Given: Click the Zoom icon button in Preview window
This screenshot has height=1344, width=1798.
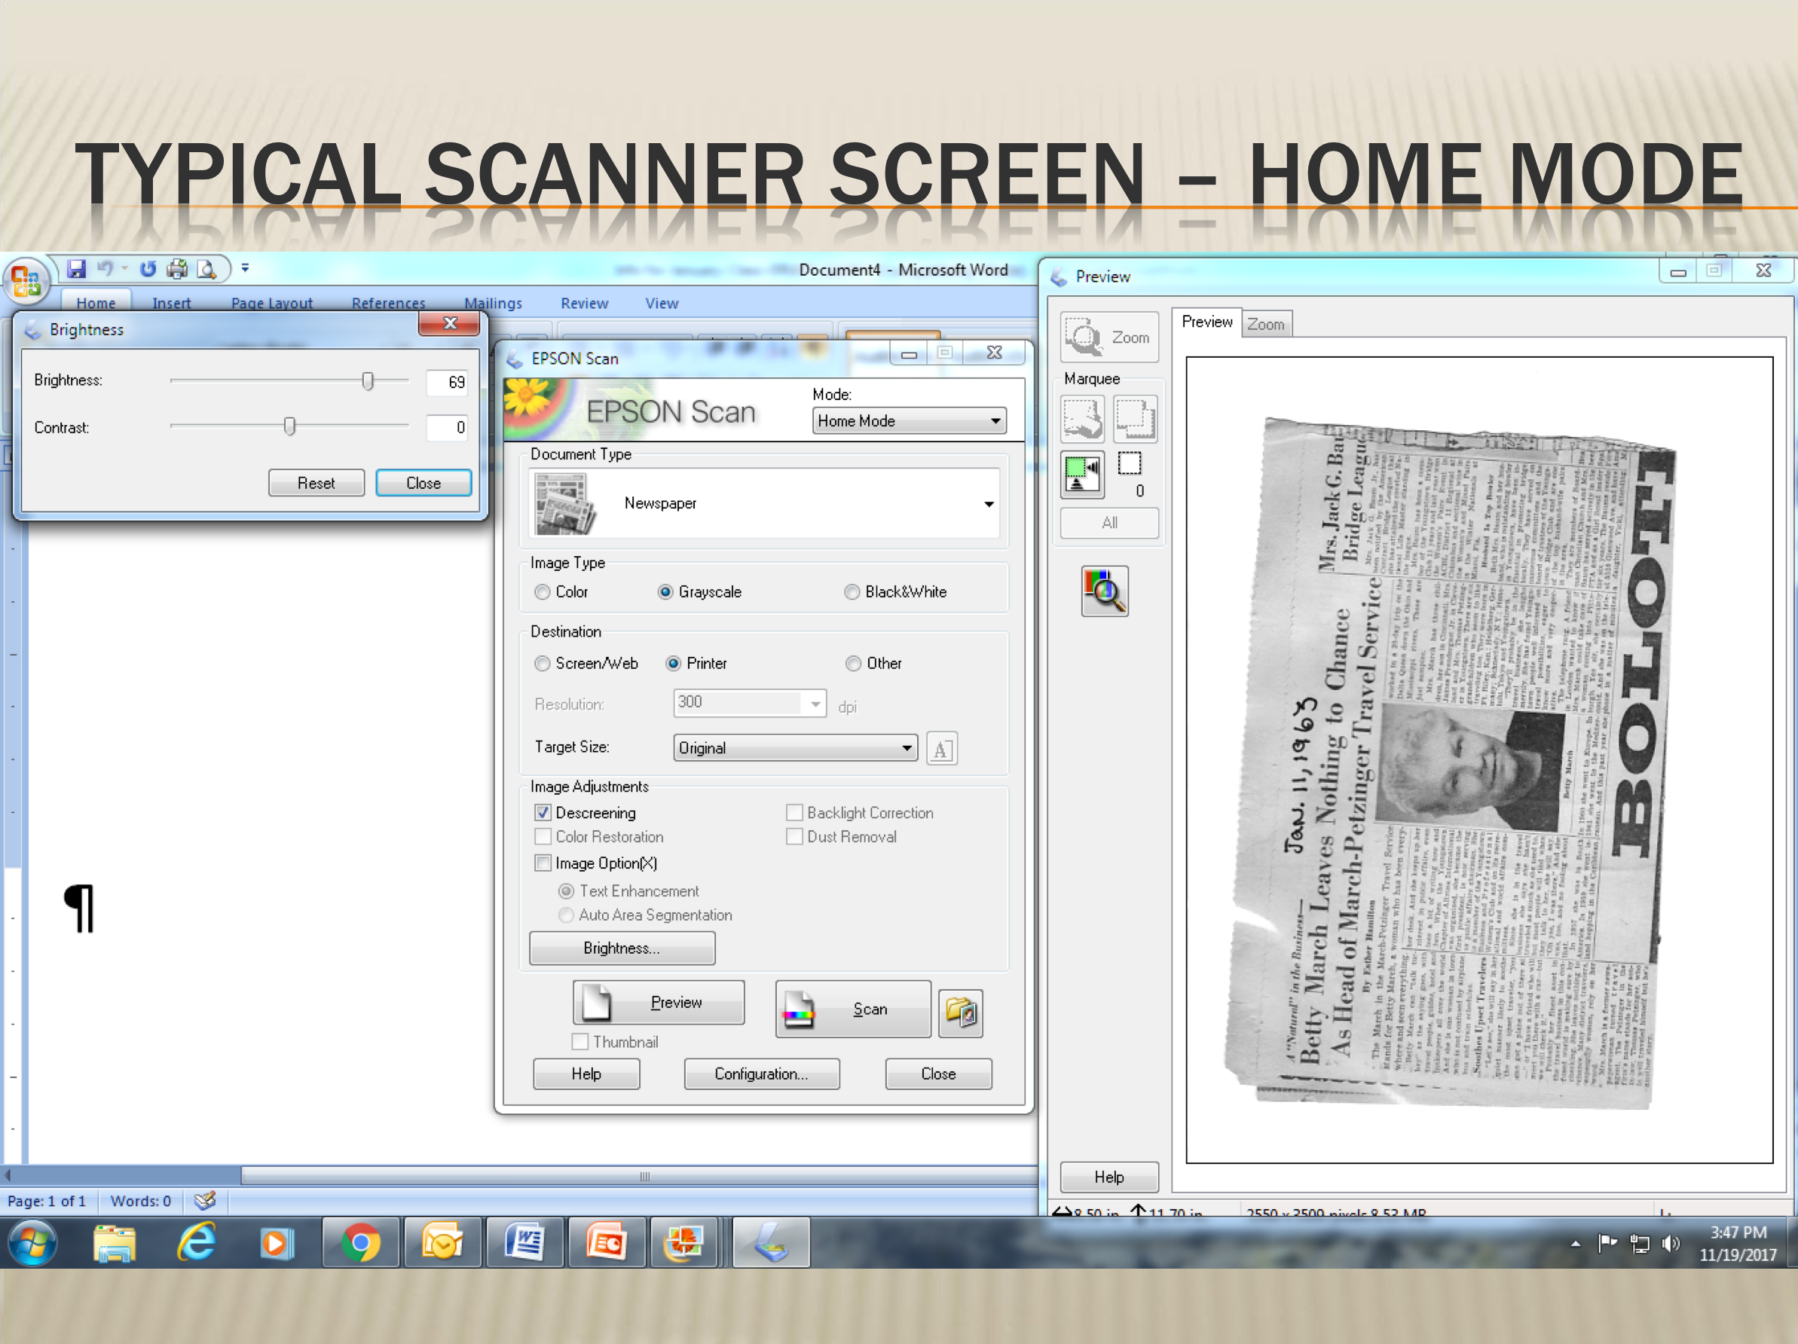Looking at the screenshot, I should [x=1108, y=337].
